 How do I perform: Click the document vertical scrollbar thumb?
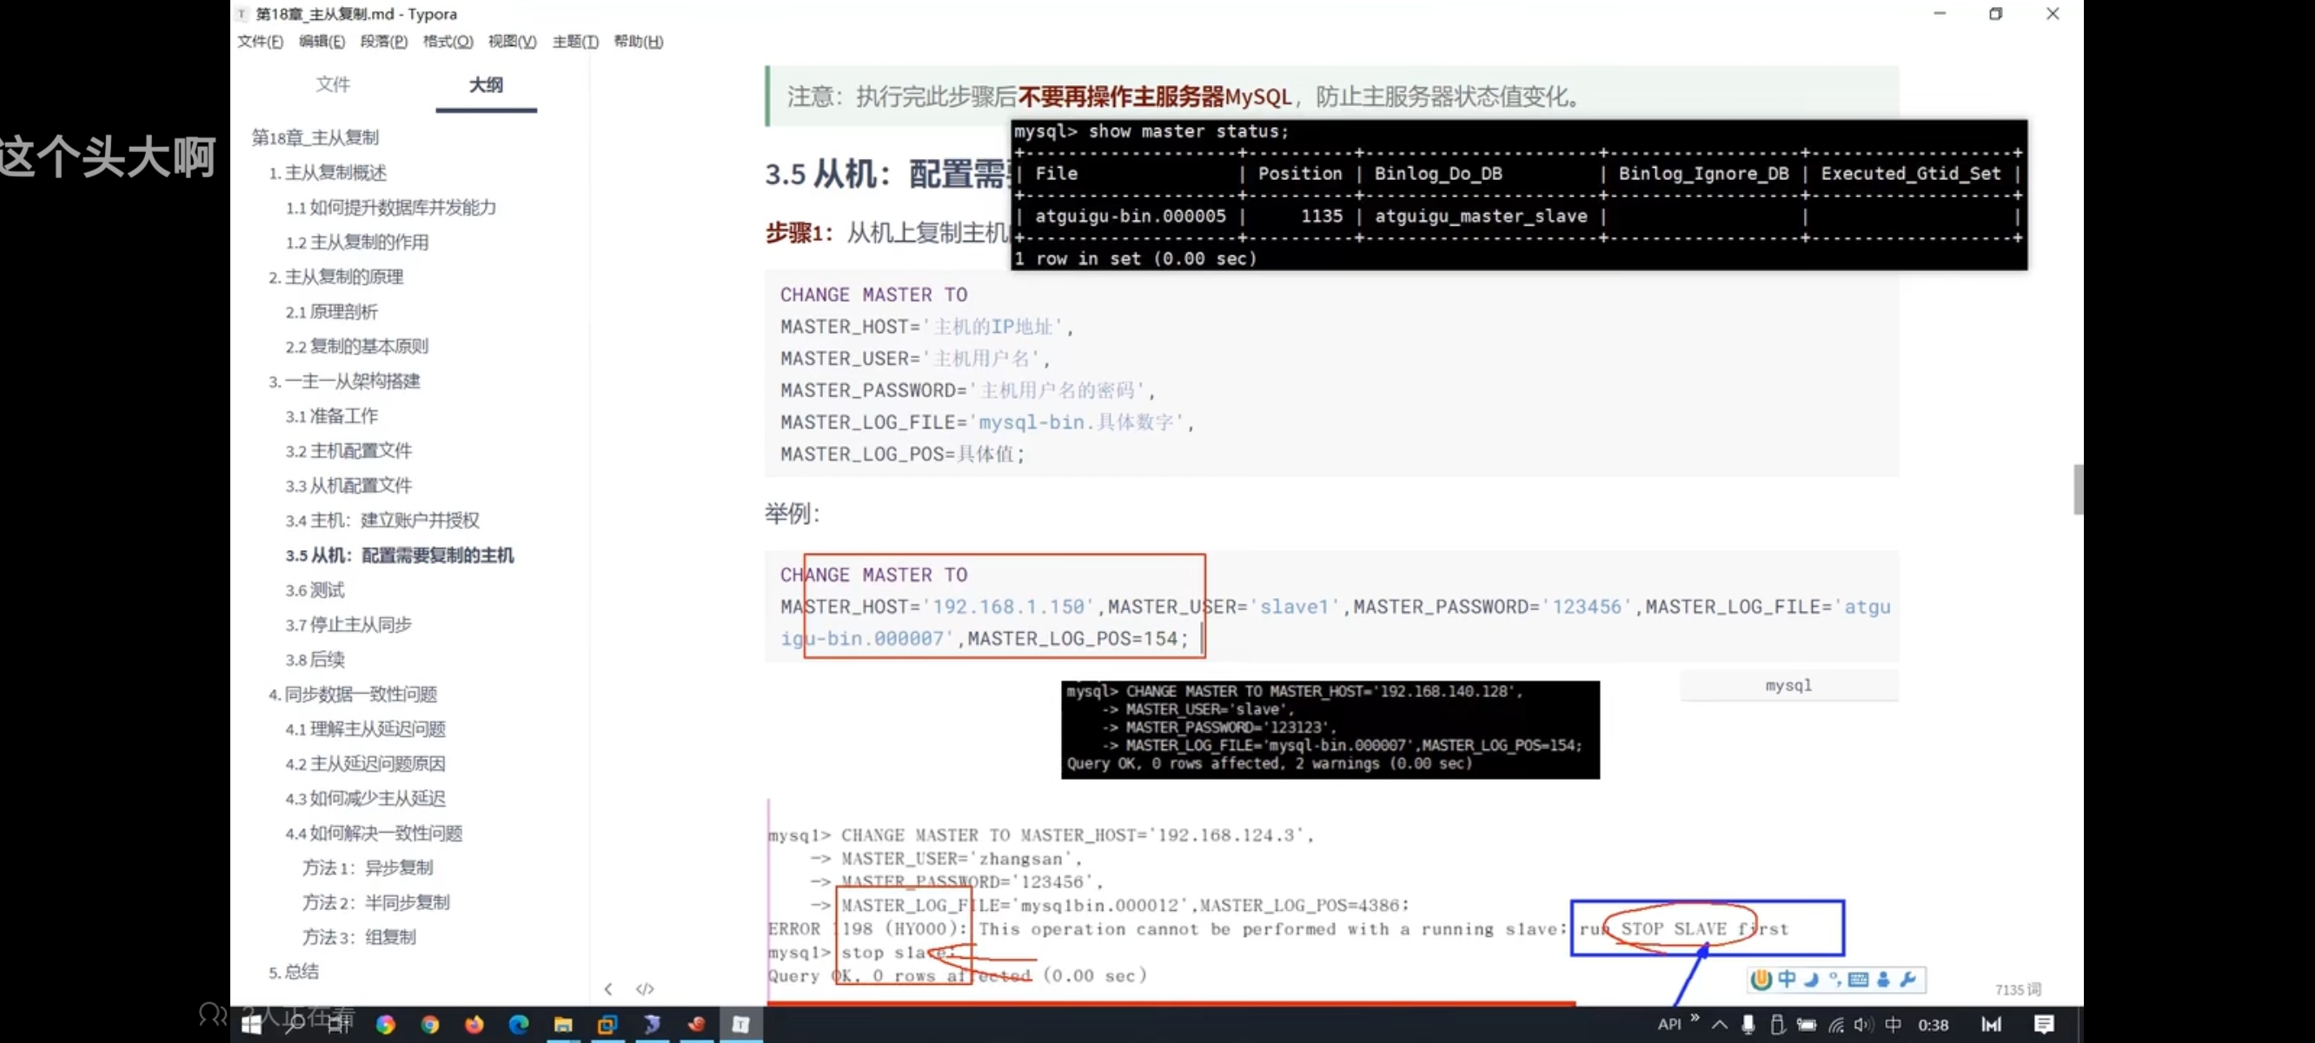(2078, 489)
